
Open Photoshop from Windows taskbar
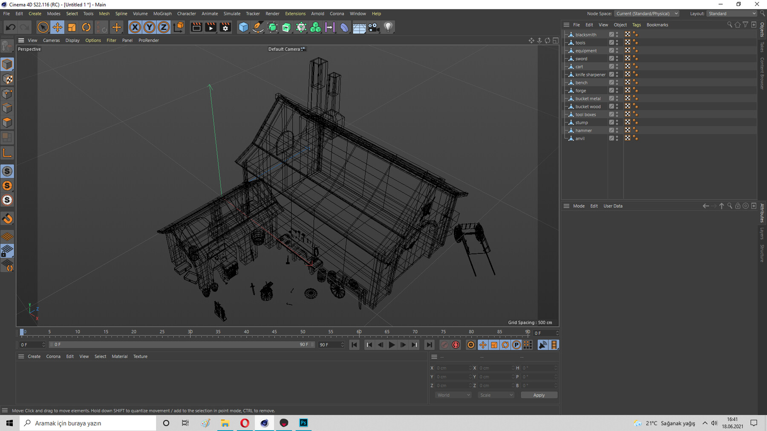(x=303, y=423)
